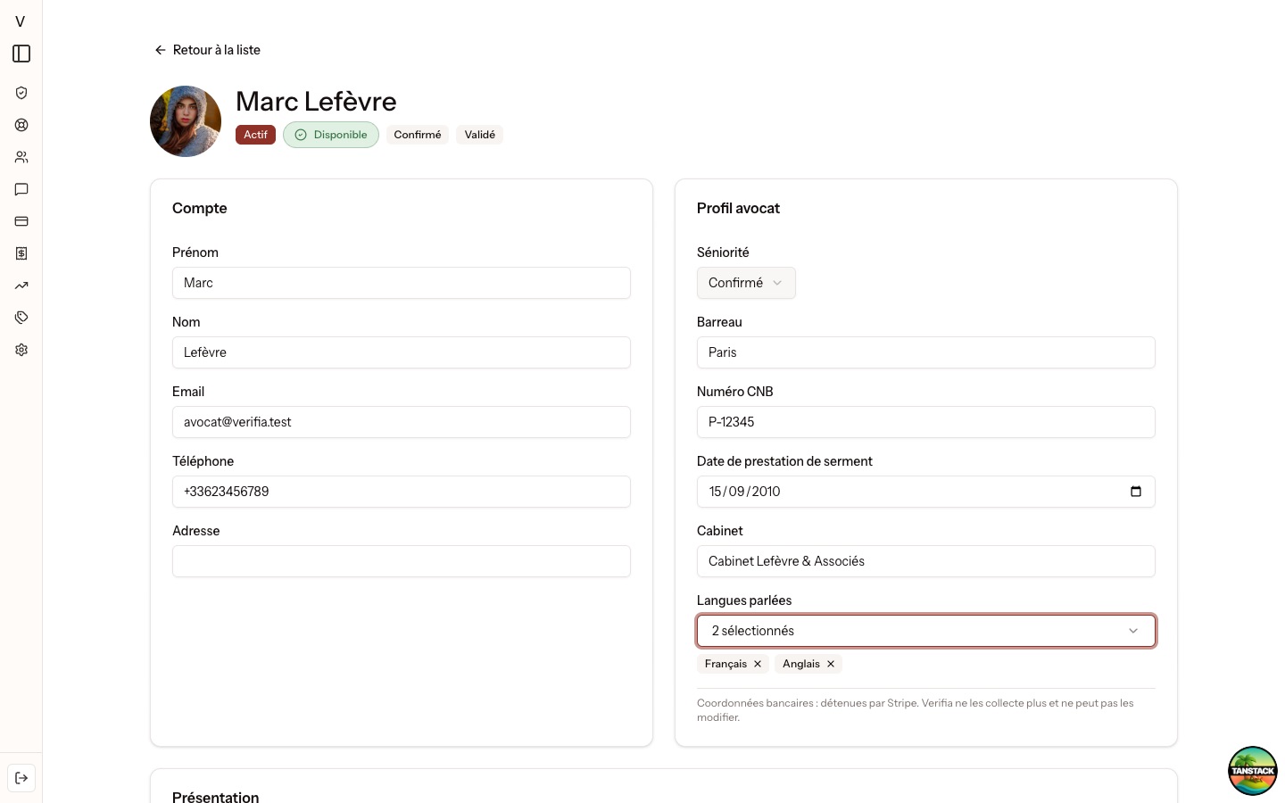
Task: Click the Disponible availability badge
Action: coord(331,135)
